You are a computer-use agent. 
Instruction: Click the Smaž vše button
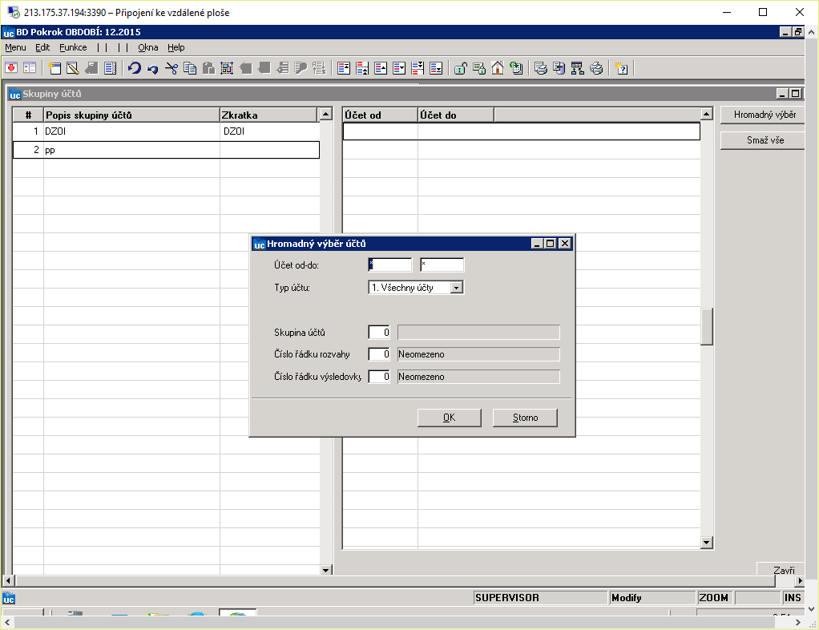tap(765, 140)
